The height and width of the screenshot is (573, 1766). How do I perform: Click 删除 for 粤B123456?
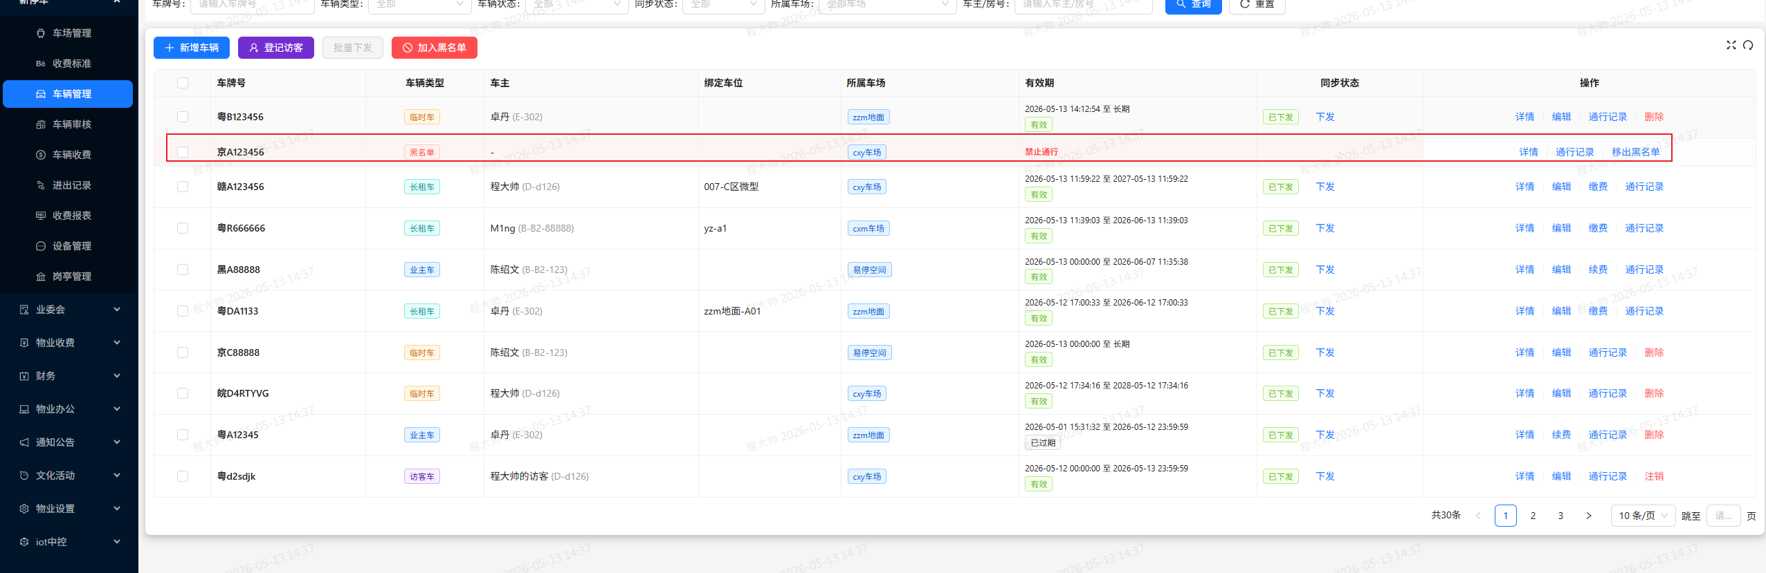tap(1655, 117)
